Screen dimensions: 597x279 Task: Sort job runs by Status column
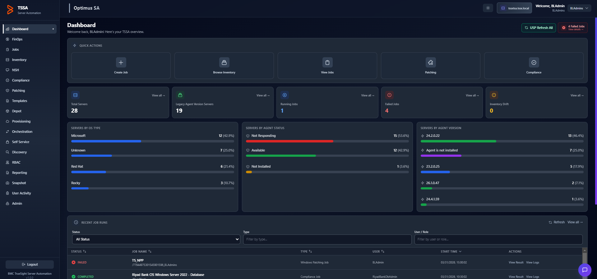coord(79,251)
